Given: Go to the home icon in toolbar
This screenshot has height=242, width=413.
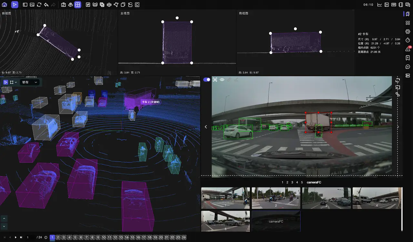Looking at the screenshot, I should [x=5, y=5].
